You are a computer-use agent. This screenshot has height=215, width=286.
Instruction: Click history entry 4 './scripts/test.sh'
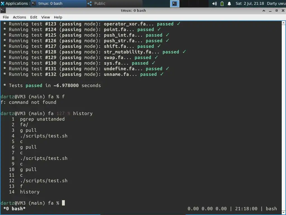pyautogui.click(x=44, y=136)
